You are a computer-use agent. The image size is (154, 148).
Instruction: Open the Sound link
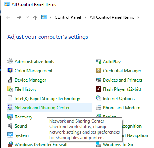(x=21, y=126)
